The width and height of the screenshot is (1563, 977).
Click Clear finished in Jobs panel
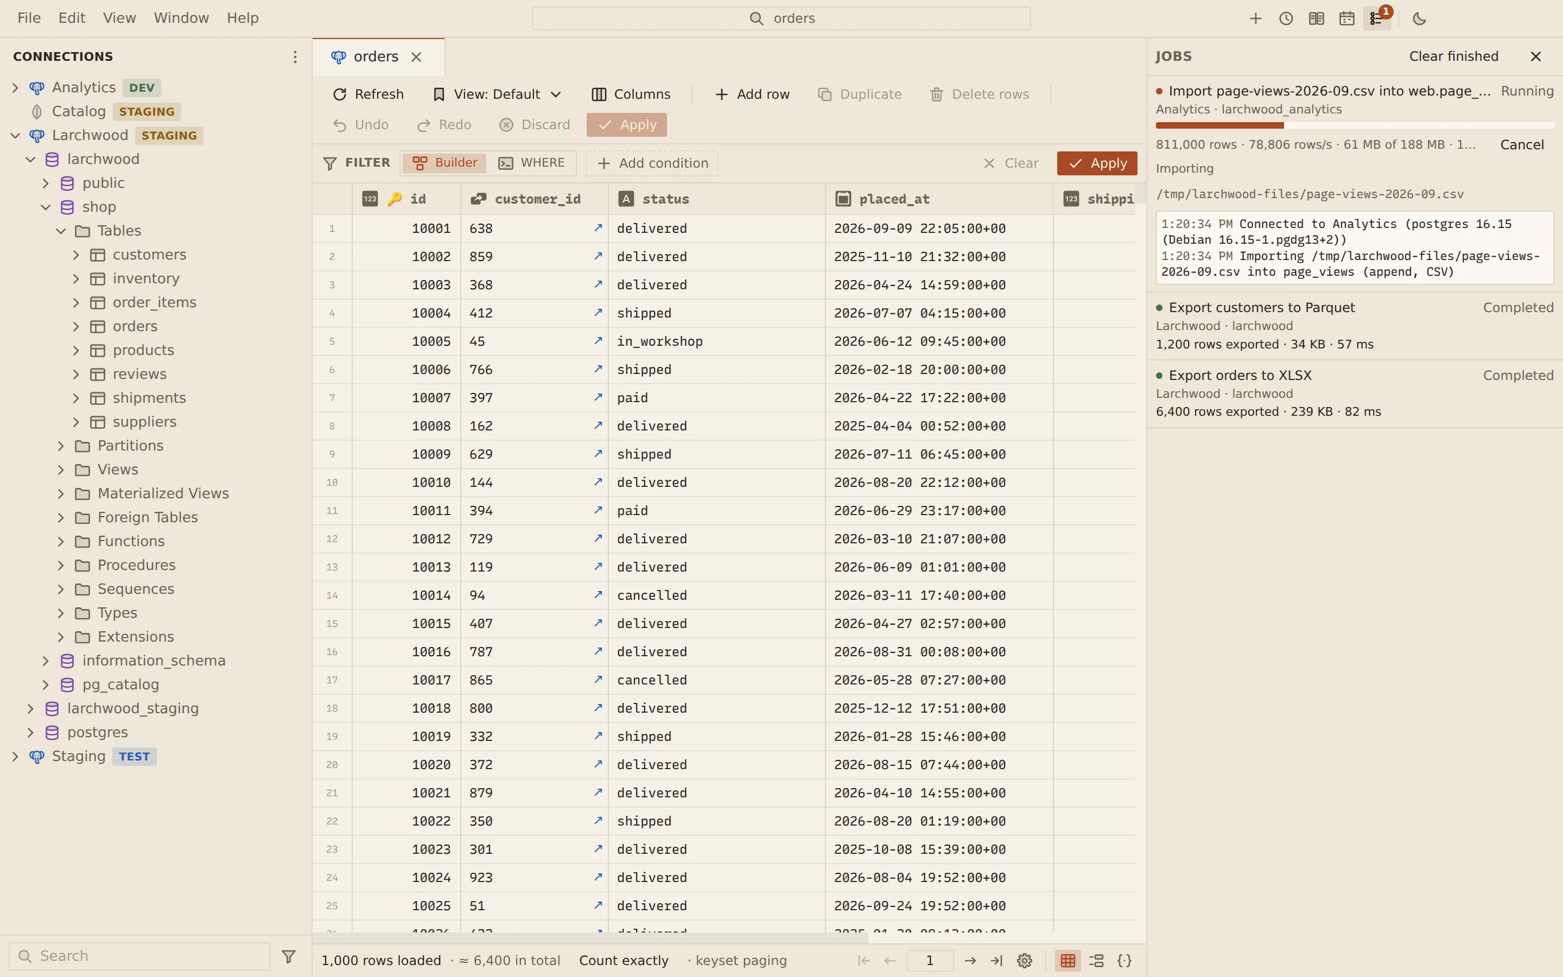1453,57
